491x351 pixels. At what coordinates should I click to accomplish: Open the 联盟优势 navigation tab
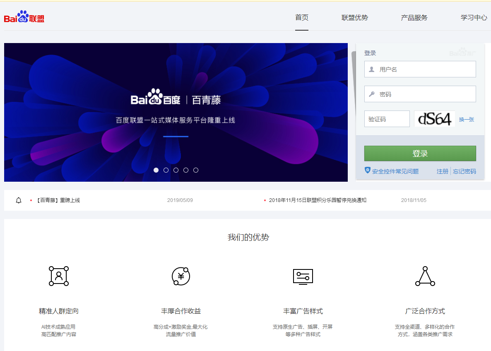[x=355, y=17]
